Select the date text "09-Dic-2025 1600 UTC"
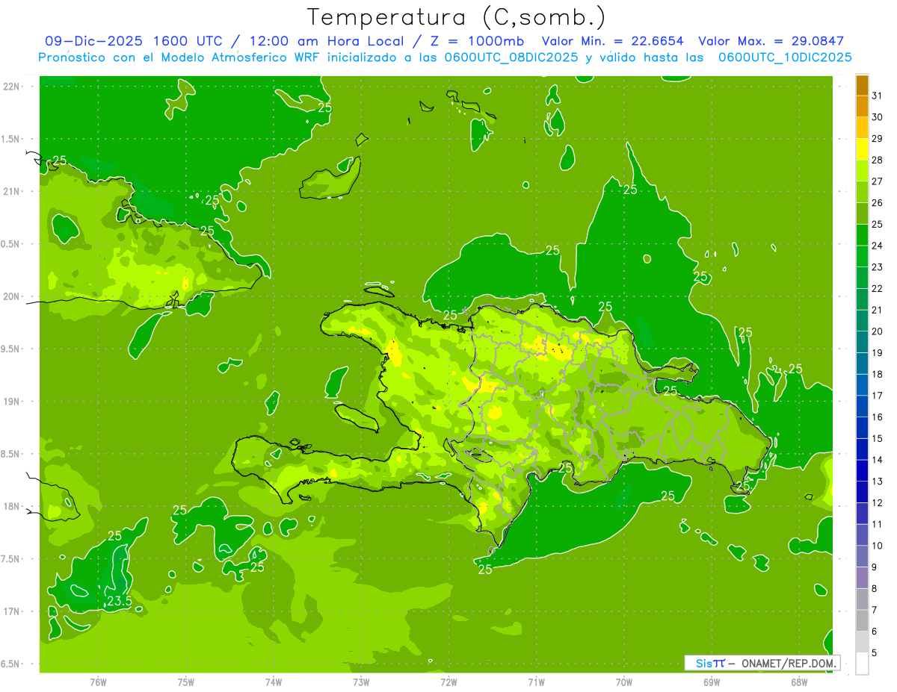This screenshot has width=897, height=692. (x=135, y=41)
